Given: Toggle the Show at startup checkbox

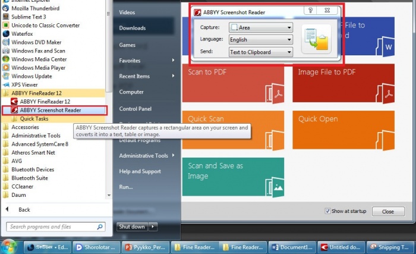Looking at the screenshot, I should pos(327,211).
